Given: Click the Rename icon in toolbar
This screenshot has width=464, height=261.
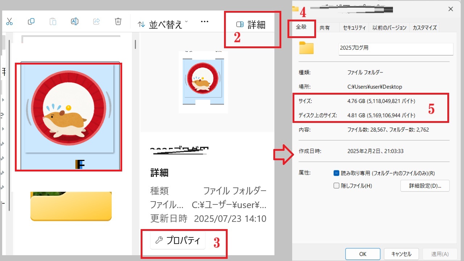Looking at the screenshot, I should coord(75,22).
